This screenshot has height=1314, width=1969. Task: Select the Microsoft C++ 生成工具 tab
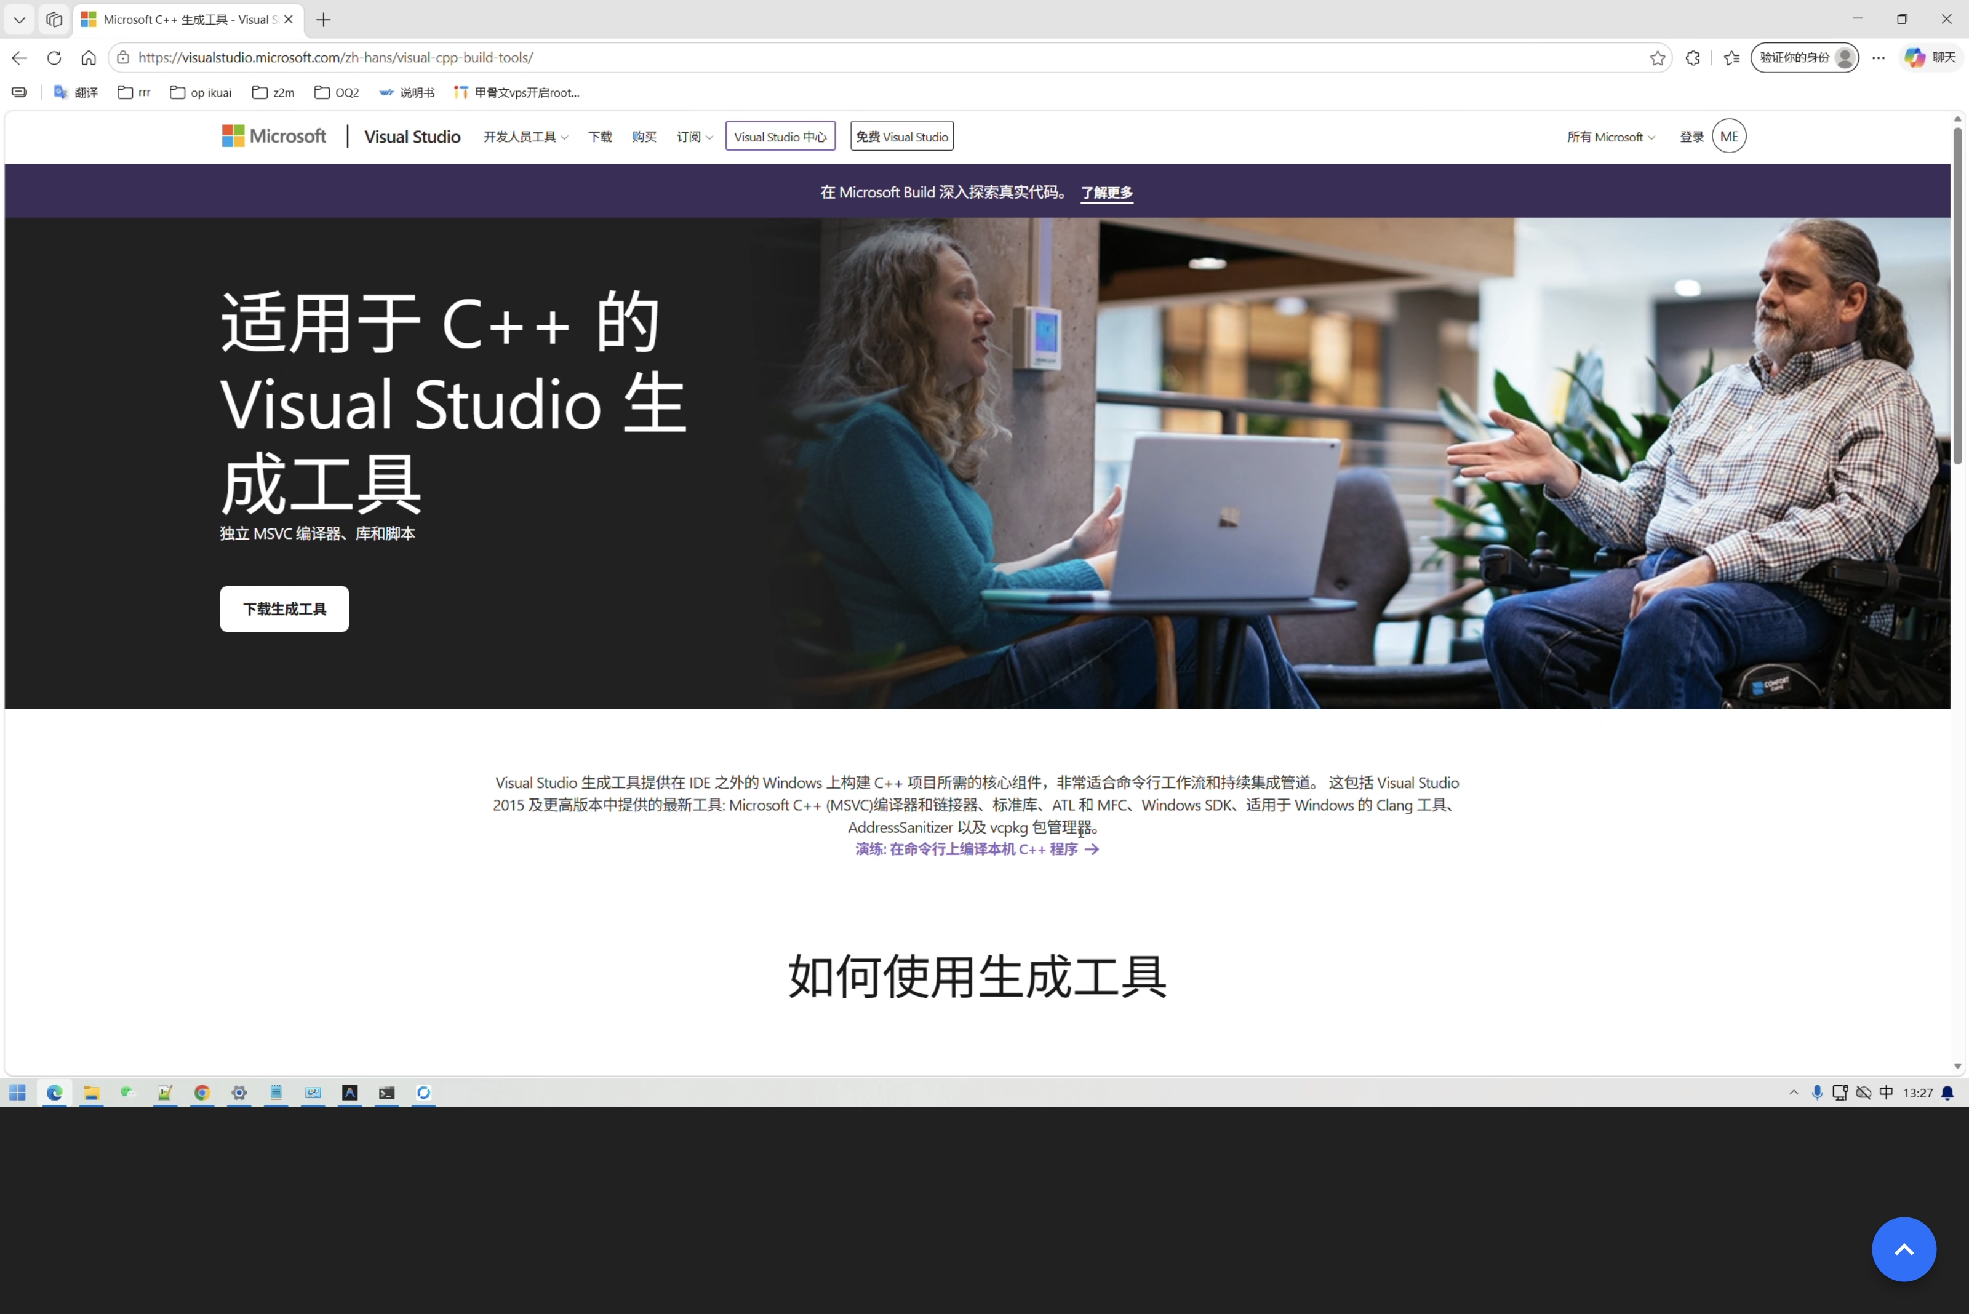188,19
